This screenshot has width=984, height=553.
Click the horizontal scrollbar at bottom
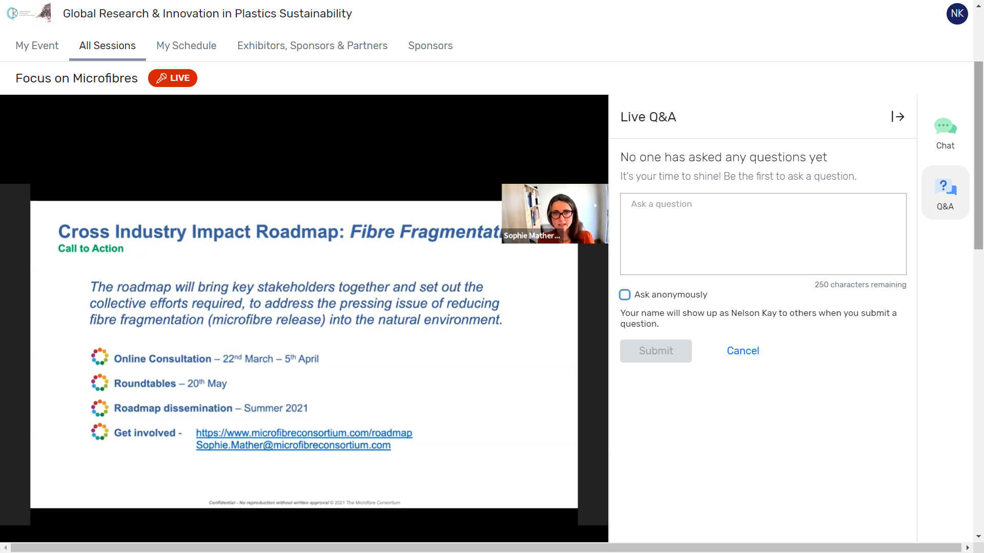[485, 547]
